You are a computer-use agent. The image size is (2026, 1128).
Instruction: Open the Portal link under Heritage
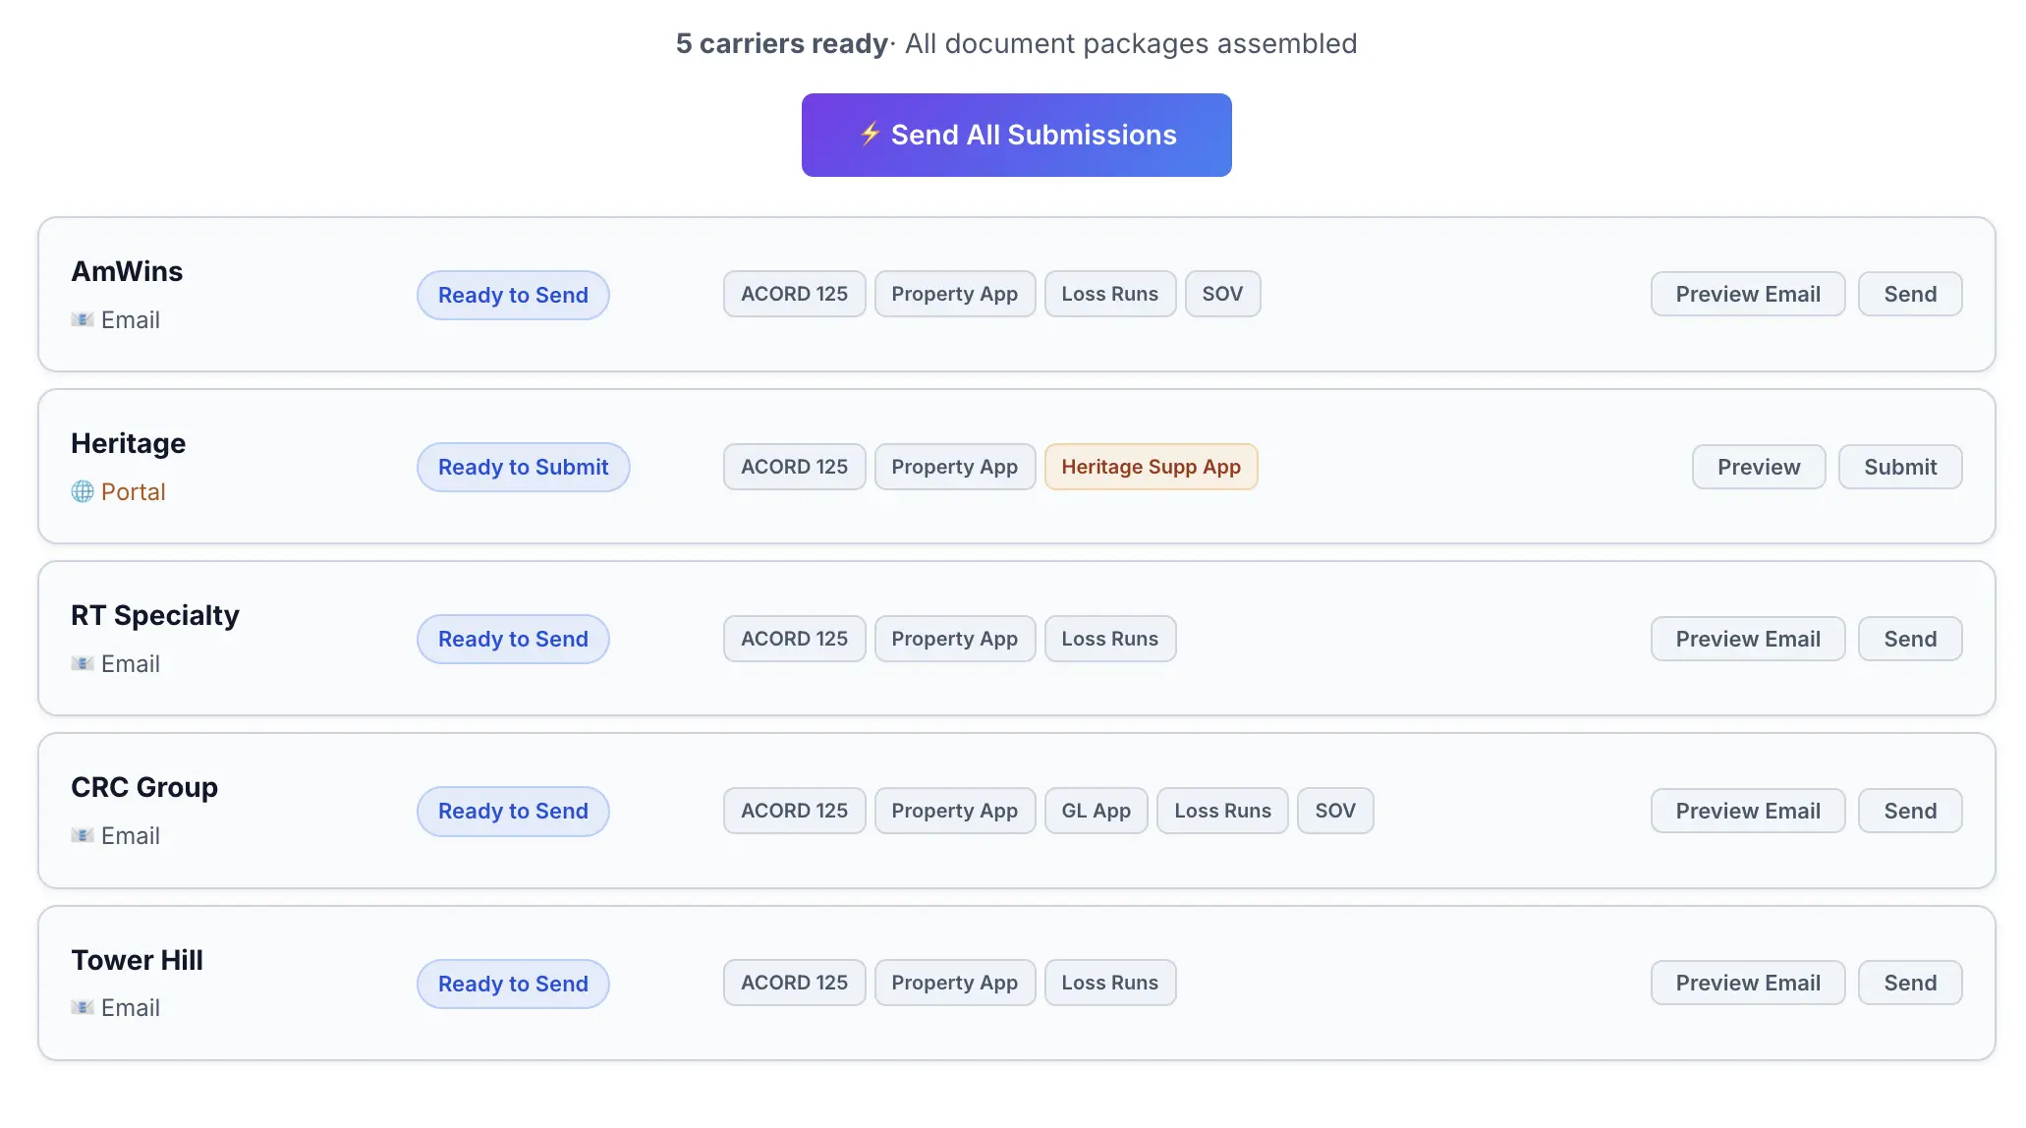[x=133, y=491]
